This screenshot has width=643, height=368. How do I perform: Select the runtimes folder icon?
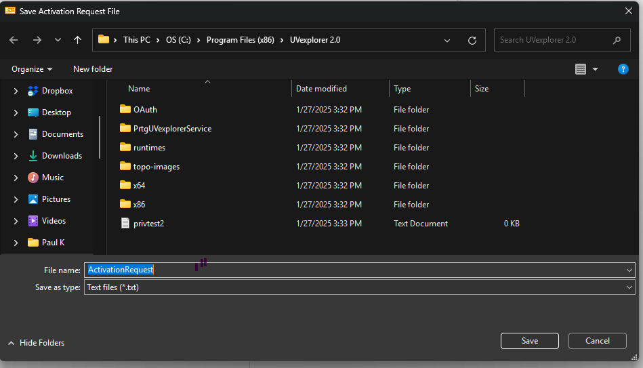tap(125, 147)
